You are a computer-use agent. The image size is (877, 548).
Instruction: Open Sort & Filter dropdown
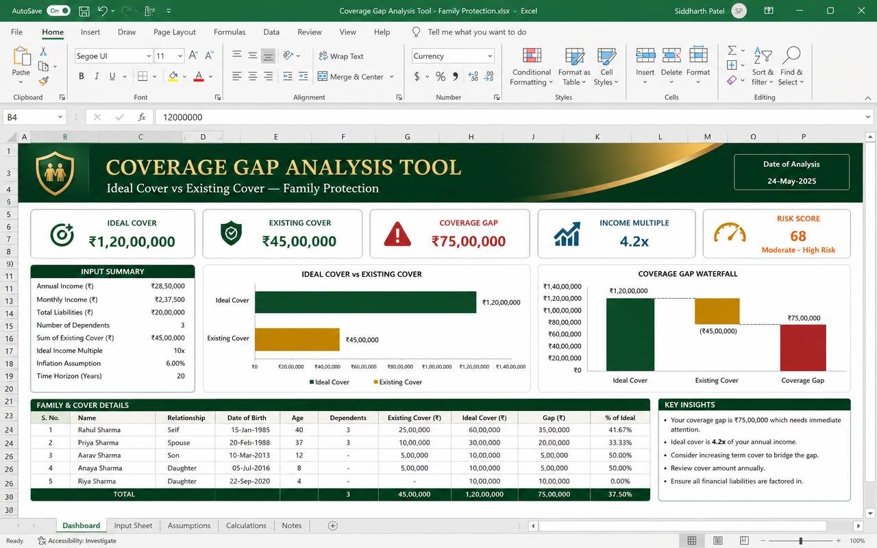[x=763, y=66]
